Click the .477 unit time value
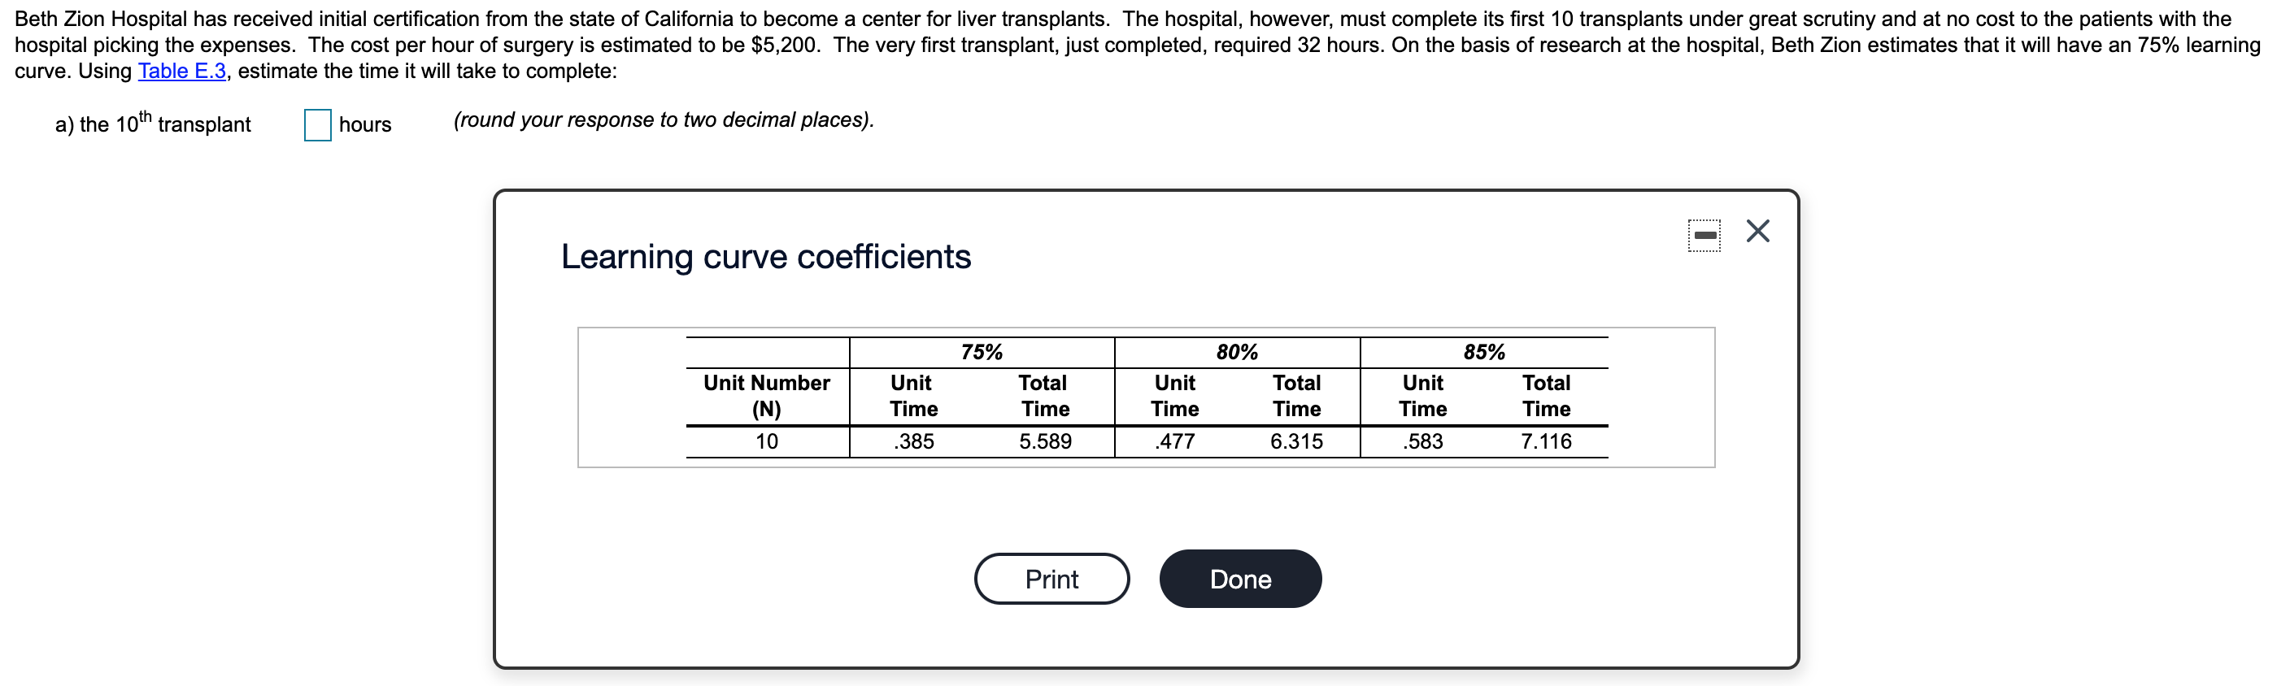 tap(1174, 441)
